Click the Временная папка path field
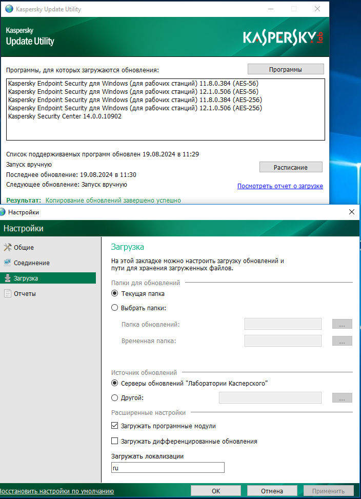This screenshot has width=361, height=499. [283, 341]
